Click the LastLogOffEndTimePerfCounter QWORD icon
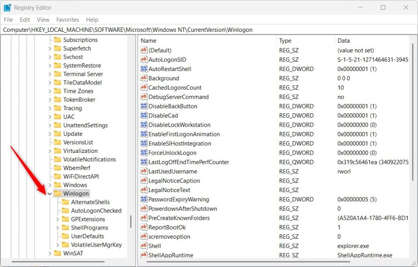 pyautogui.click(x=144, y=162)
